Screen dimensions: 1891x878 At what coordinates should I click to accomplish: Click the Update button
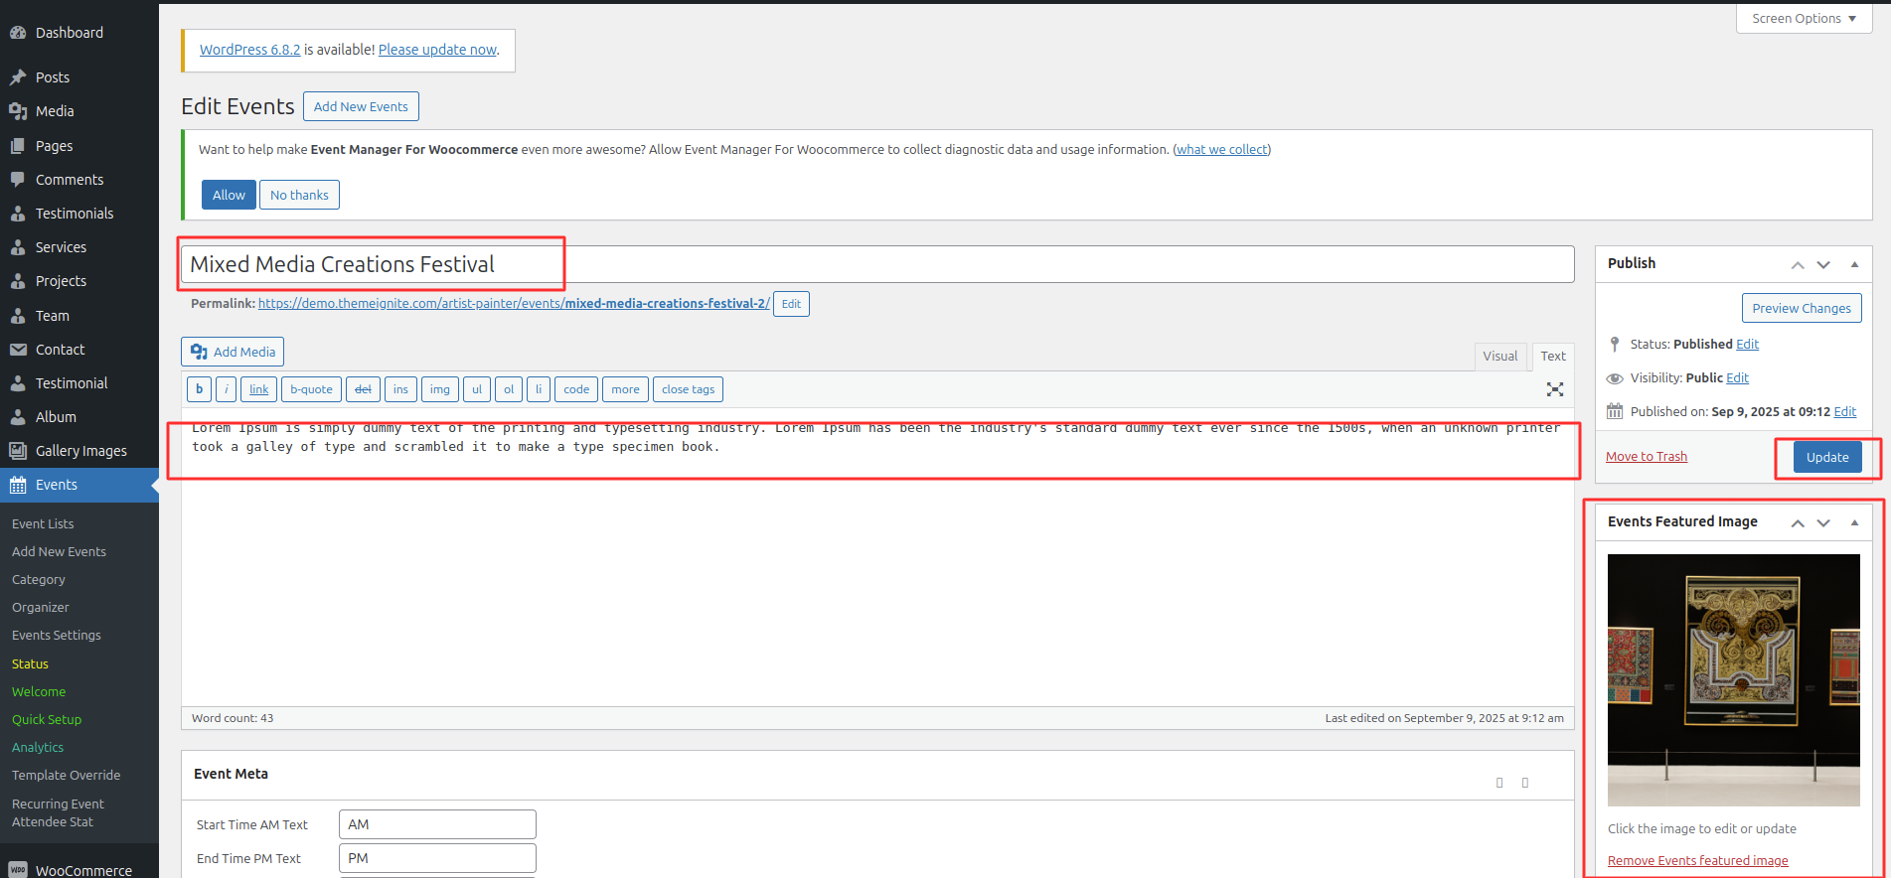click(1826, 457)
